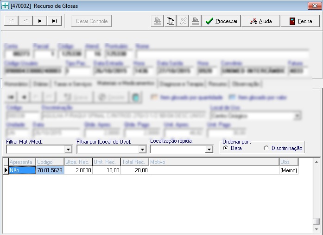Click the Motivo column header
323x235 pixels.
(214, 162)
